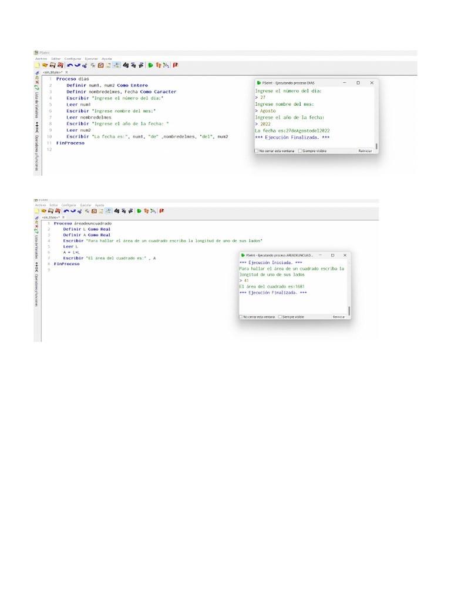This screenshot has height=602, width=451.
Task: Close the <sin_titulo> tab in the top editor
Action: 66,72
